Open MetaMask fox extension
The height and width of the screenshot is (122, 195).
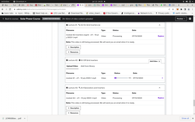click(x=177, y=9)
